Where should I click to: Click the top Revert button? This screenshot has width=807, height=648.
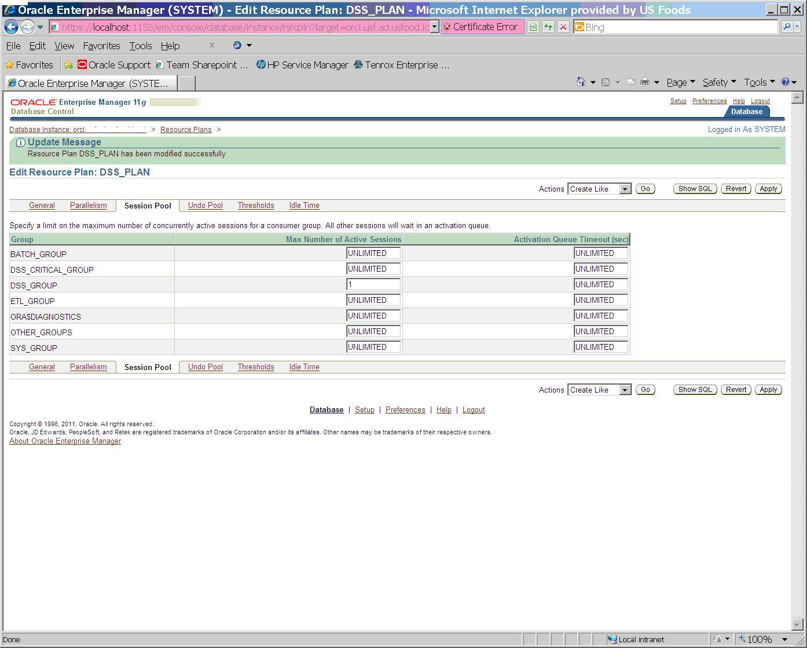(x=736, y=189)
